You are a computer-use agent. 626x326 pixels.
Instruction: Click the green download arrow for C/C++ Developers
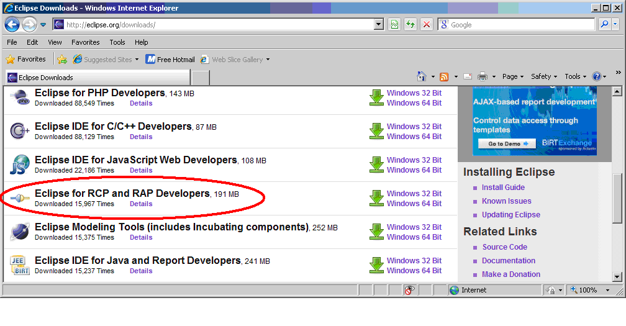point(376,131)
